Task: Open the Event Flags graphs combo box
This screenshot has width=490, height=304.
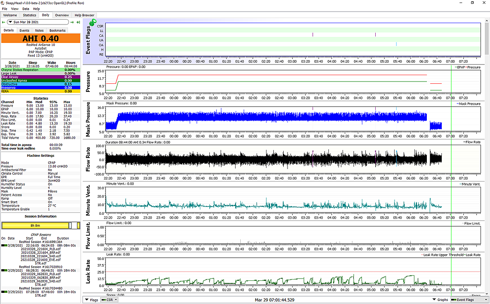Action: coord(469,300)
